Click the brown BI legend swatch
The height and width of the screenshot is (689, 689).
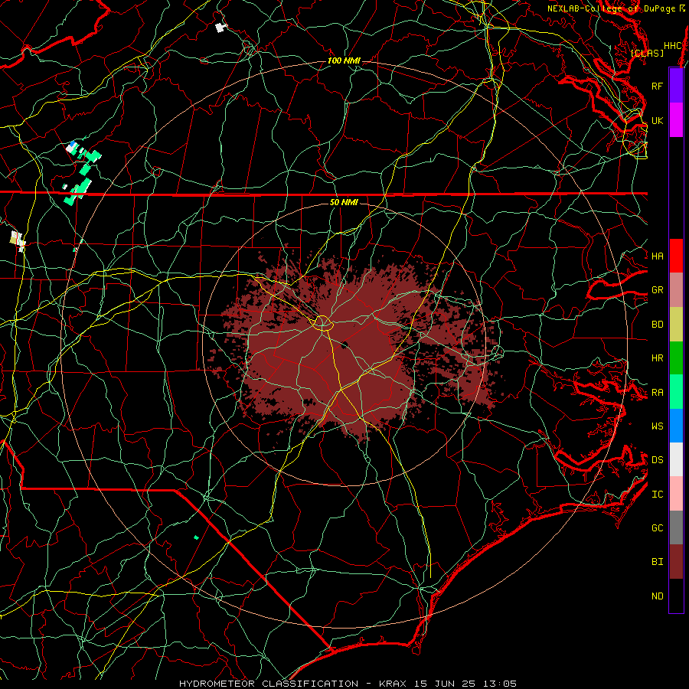pyautogui.click(x=676, y=562)
